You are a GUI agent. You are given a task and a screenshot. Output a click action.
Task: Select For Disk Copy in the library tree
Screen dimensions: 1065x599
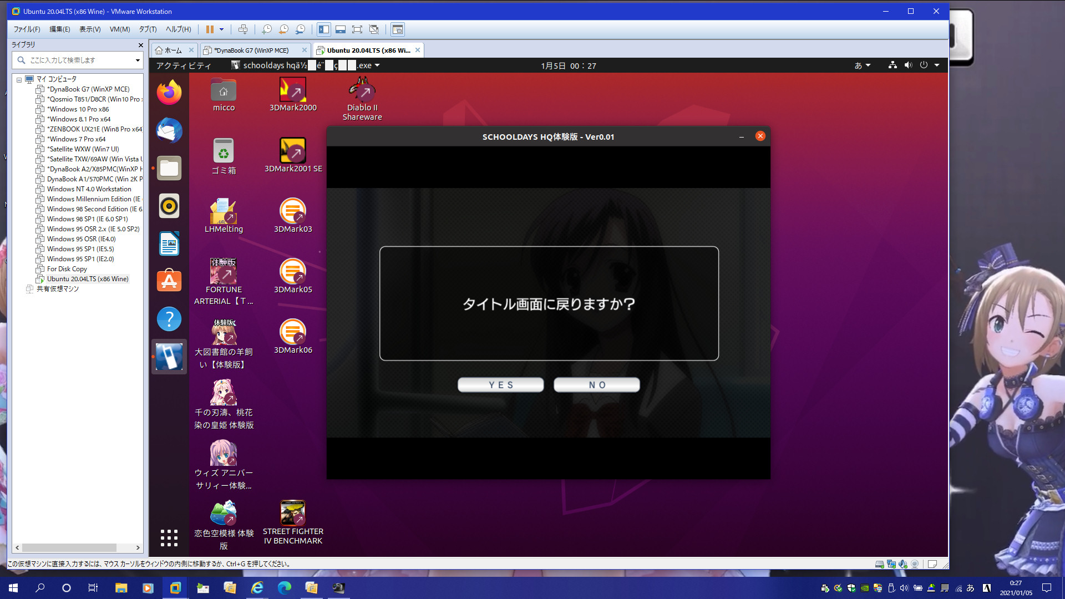[x=67, y=269]
